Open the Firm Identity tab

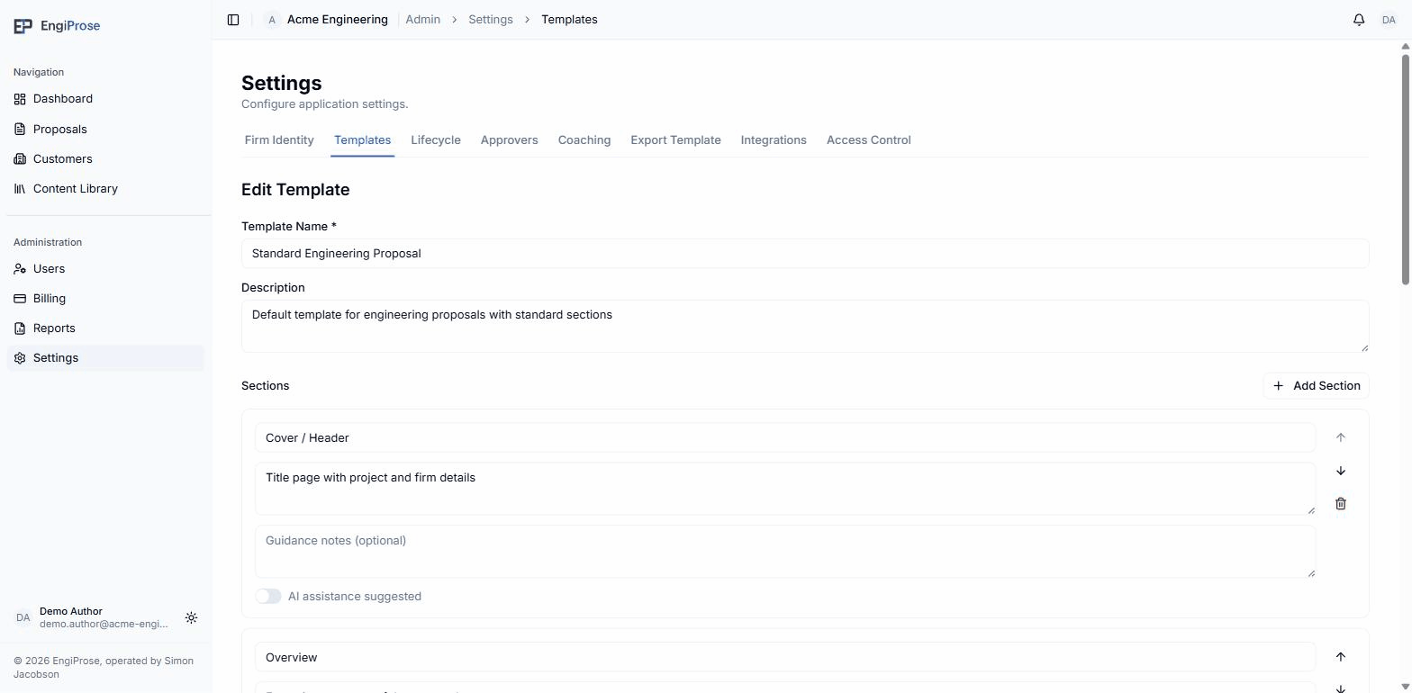(279, 140)
